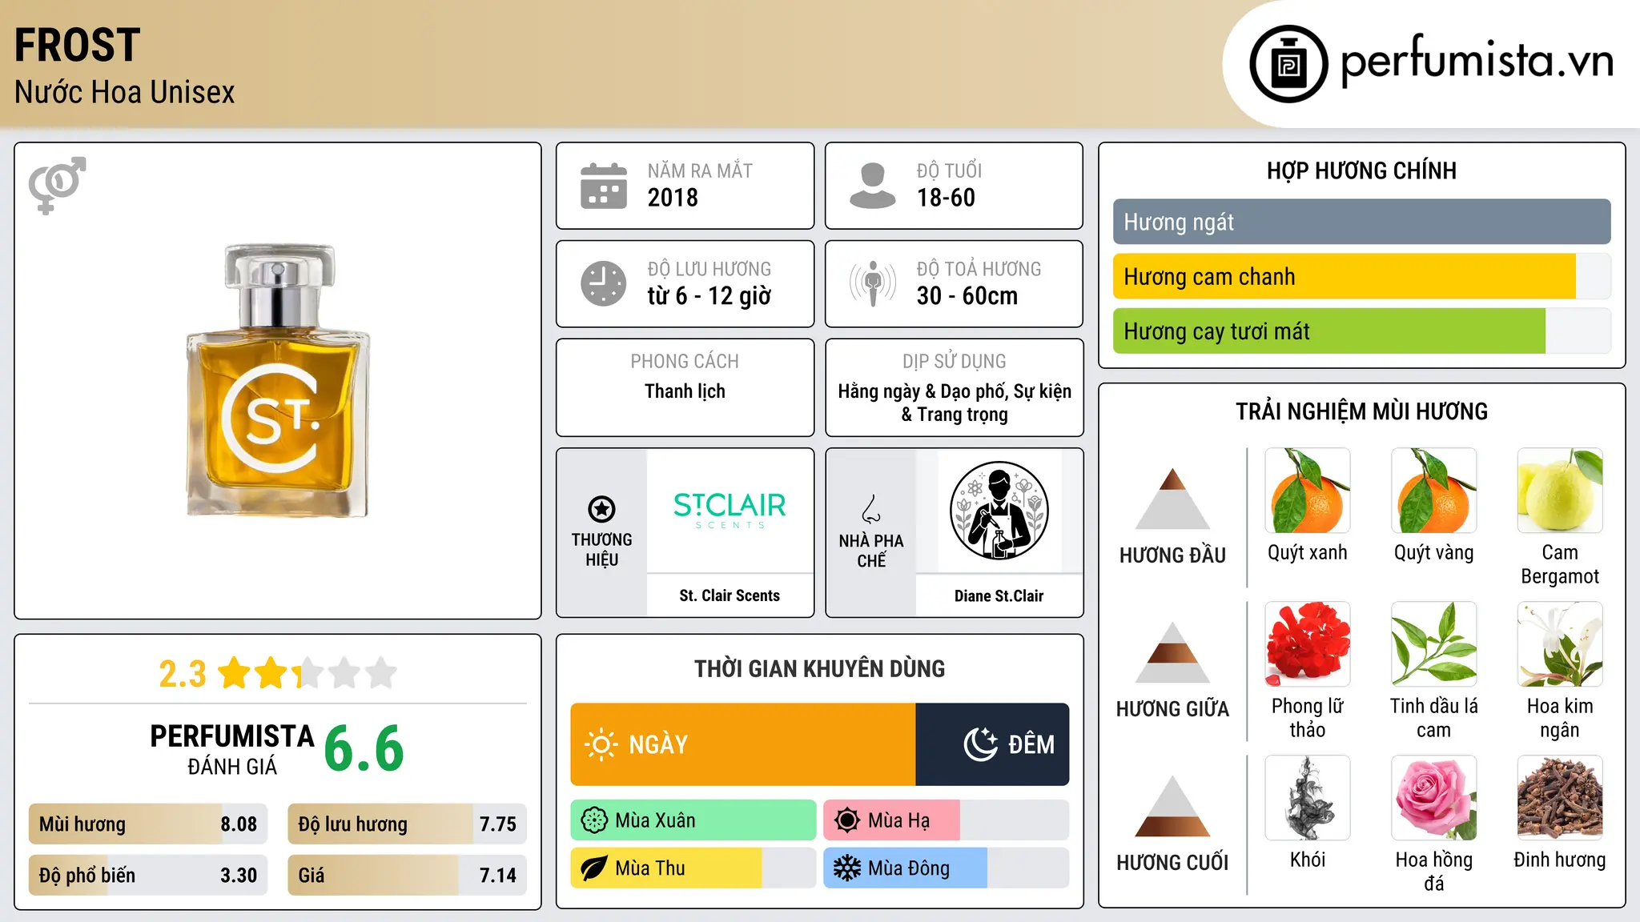This screenshot has width=1640, height=922.
Task: Click the leaf icon for Mùa Thu
Action: coord(594,868)
